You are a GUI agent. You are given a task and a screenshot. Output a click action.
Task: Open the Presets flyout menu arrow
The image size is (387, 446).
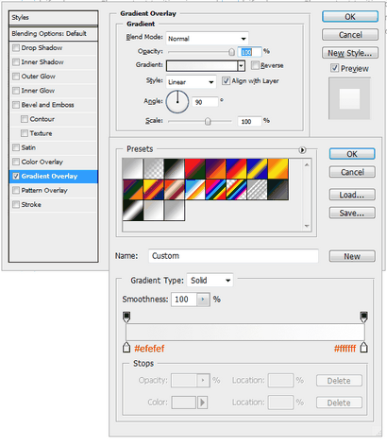[302, 150]
